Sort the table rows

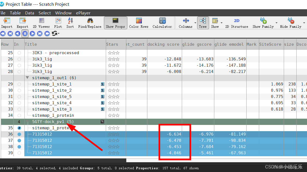(x=70, y=23)
